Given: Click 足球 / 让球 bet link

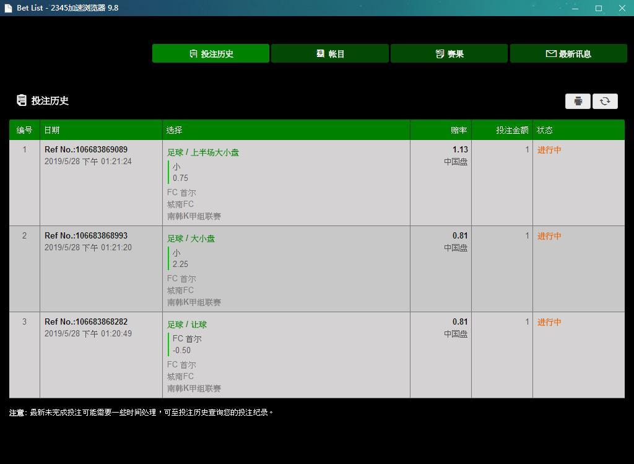Looking at the screenshot, I should coord(187,325).
